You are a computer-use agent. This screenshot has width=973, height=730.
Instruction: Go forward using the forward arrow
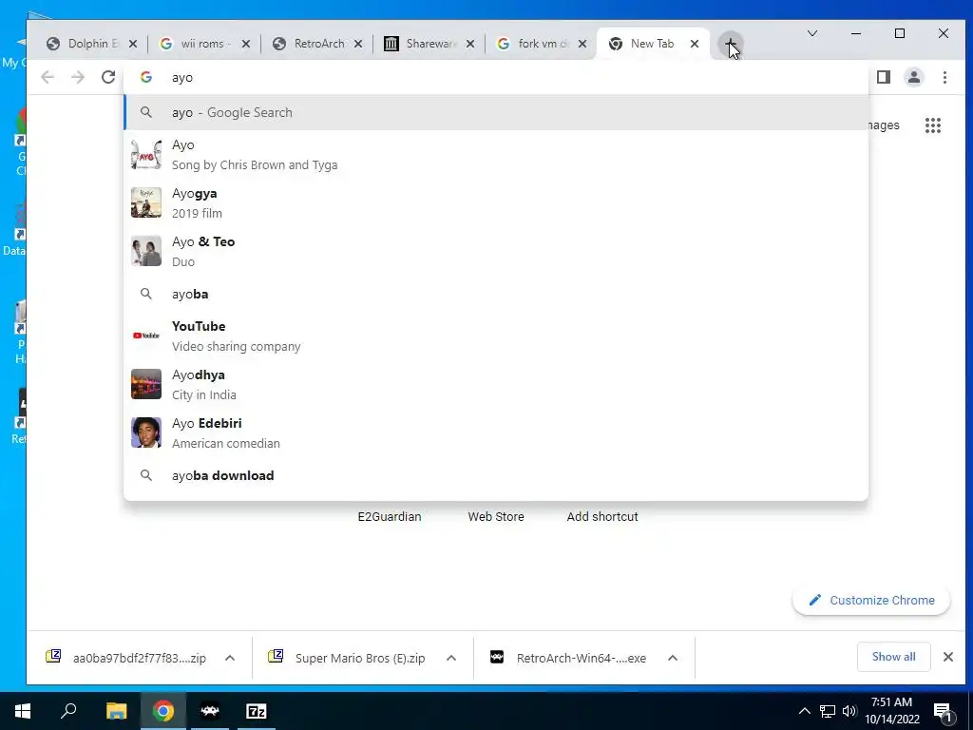78,77
